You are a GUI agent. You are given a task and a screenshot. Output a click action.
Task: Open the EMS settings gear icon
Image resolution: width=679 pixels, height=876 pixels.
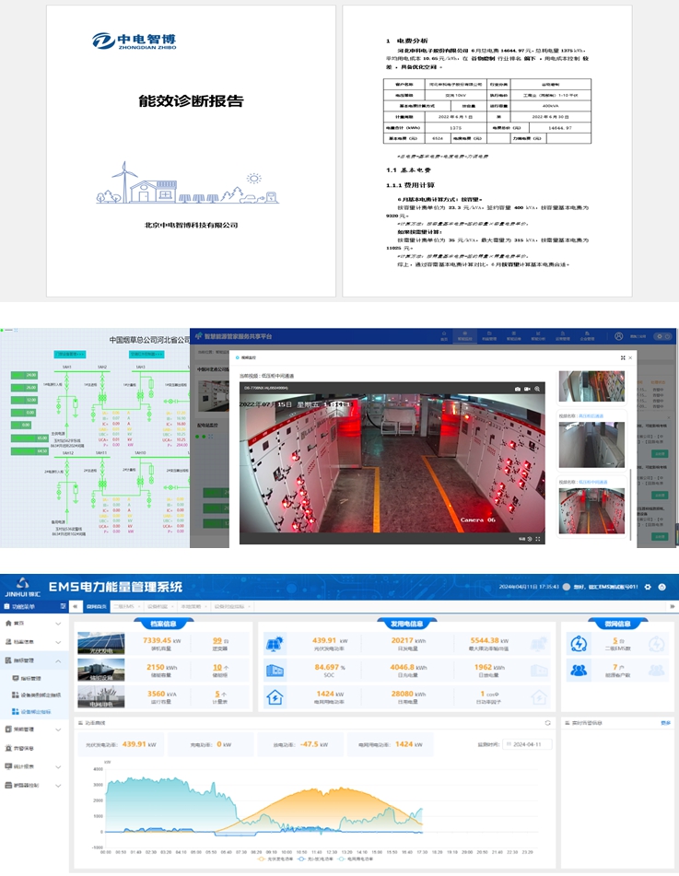click(648, 587)
